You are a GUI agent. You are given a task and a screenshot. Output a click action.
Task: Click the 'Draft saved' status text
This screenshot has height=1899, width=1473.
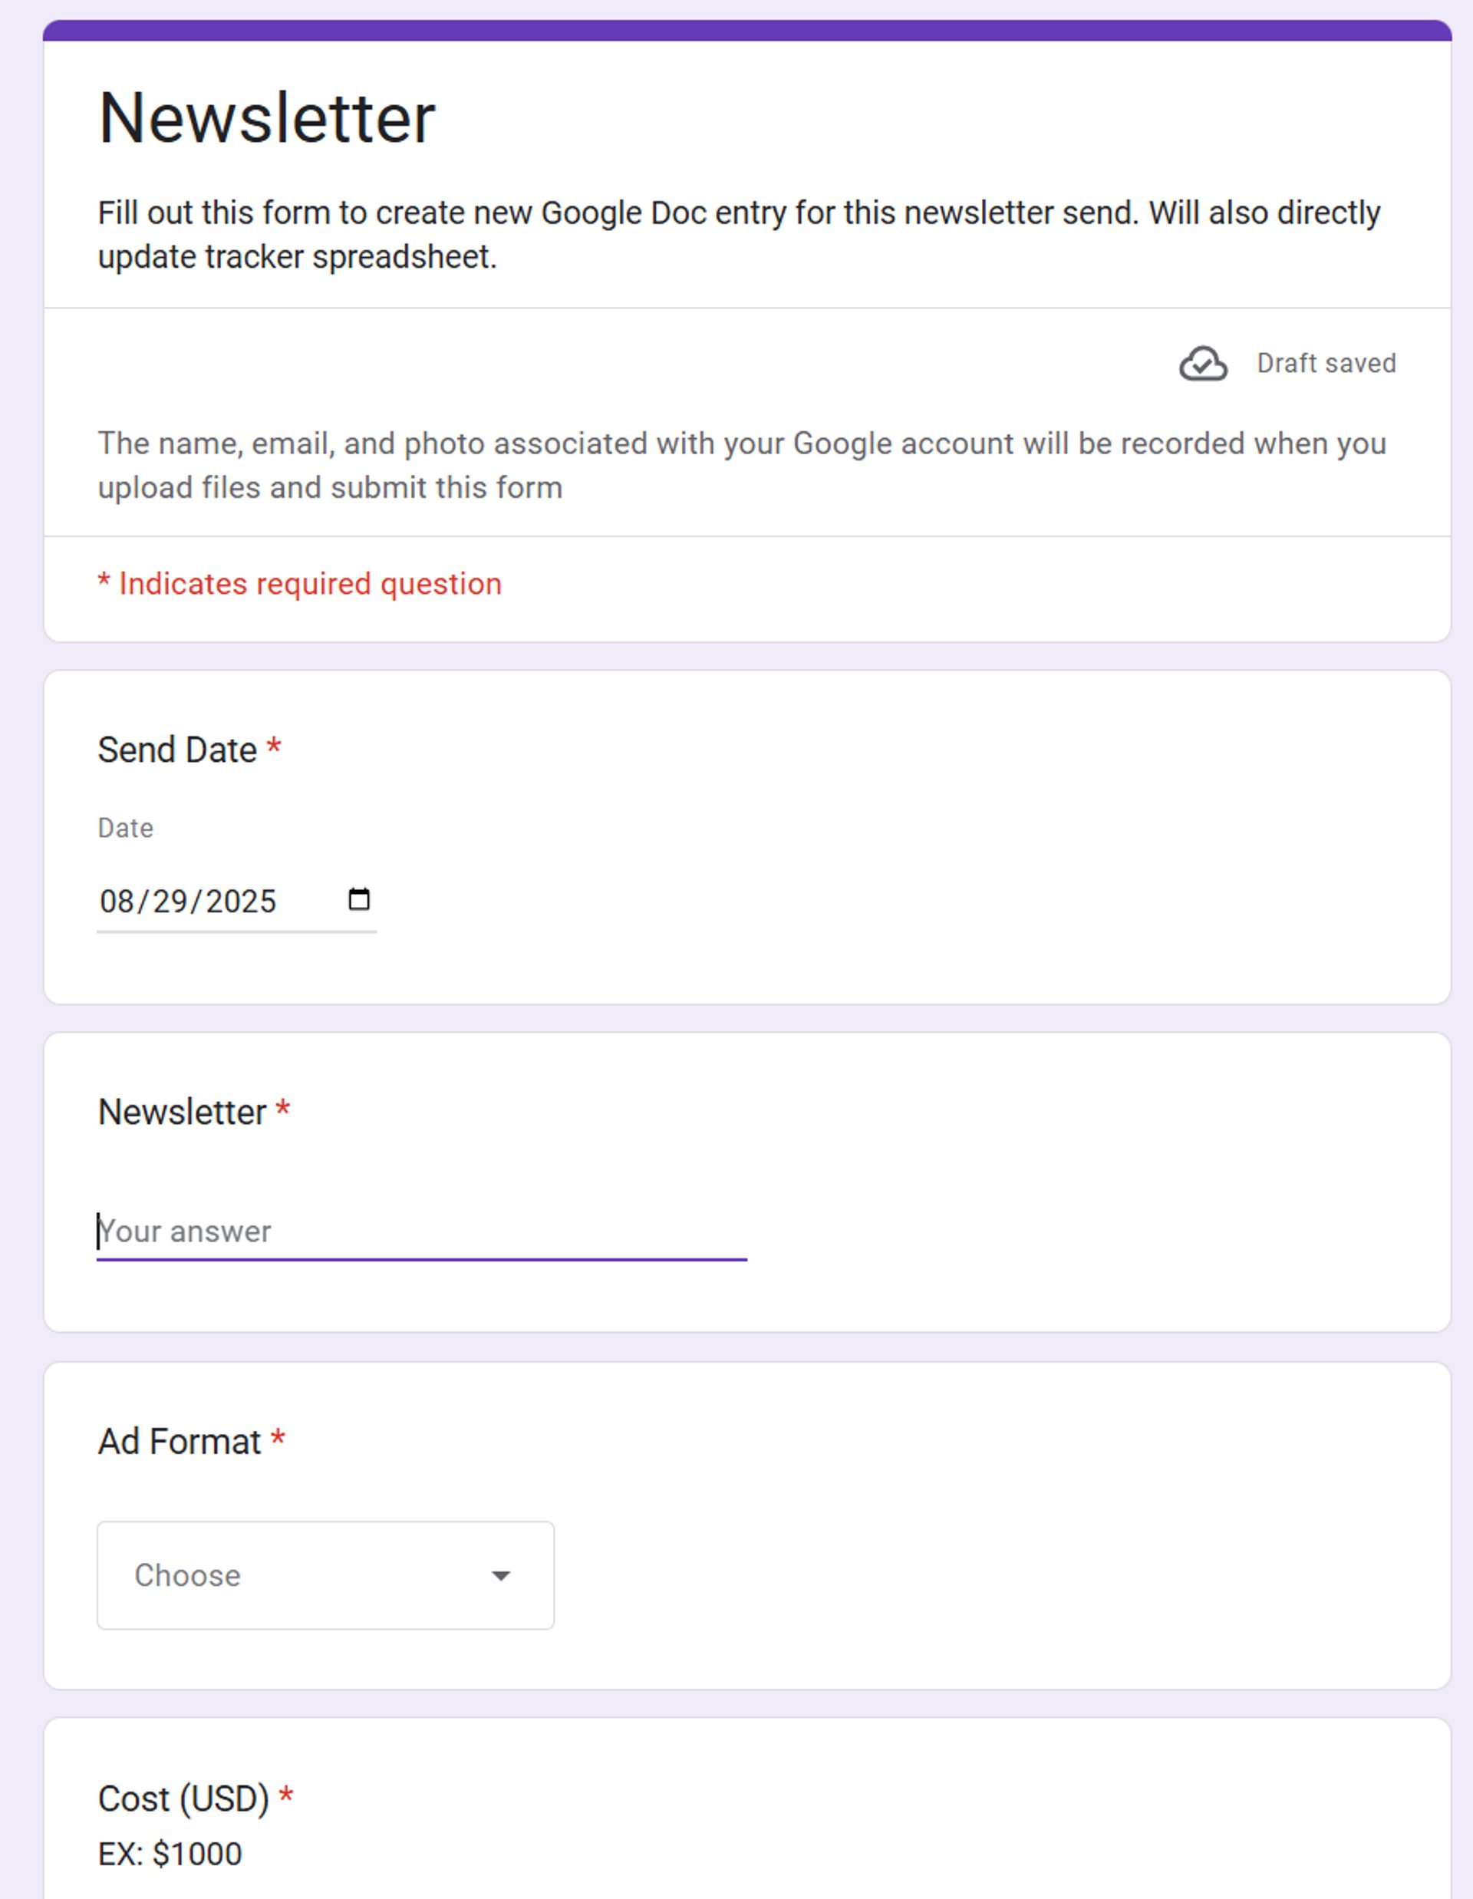1326,364
